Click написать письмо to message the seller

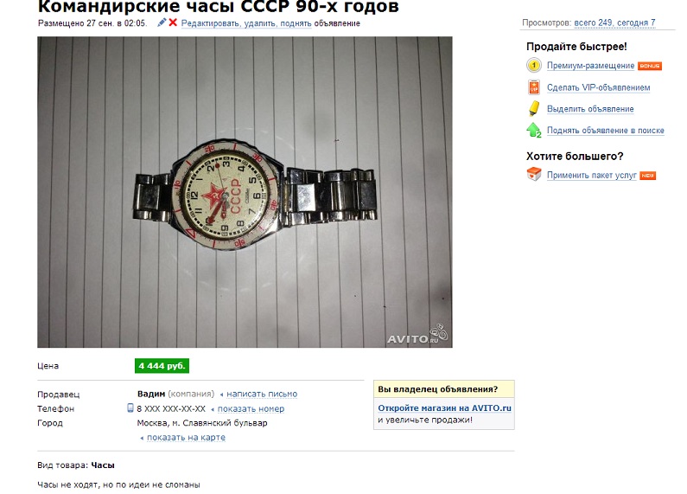click(262, 394)
